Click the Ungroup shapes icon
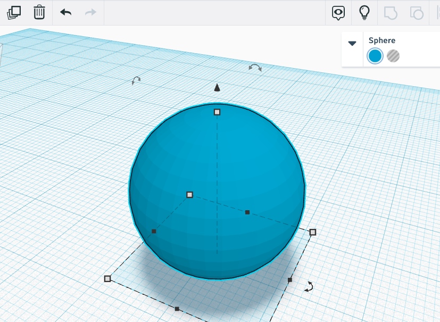The width and height of the screenshot is (440, 322). (417, 12)
